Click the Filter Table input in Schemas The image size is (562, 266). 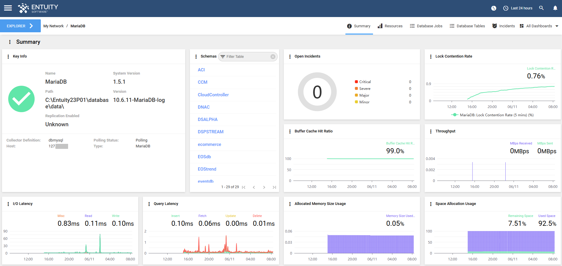tap(248, 57)
